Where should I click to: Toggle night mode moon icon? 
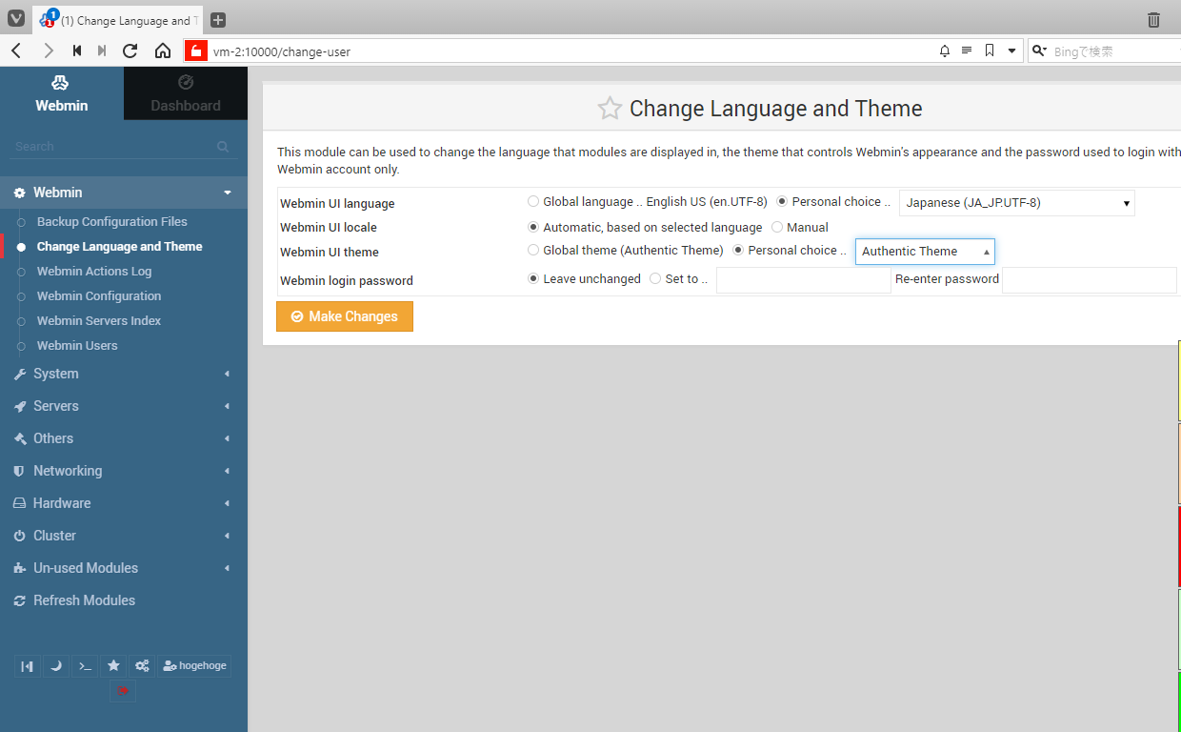(56, 665)
